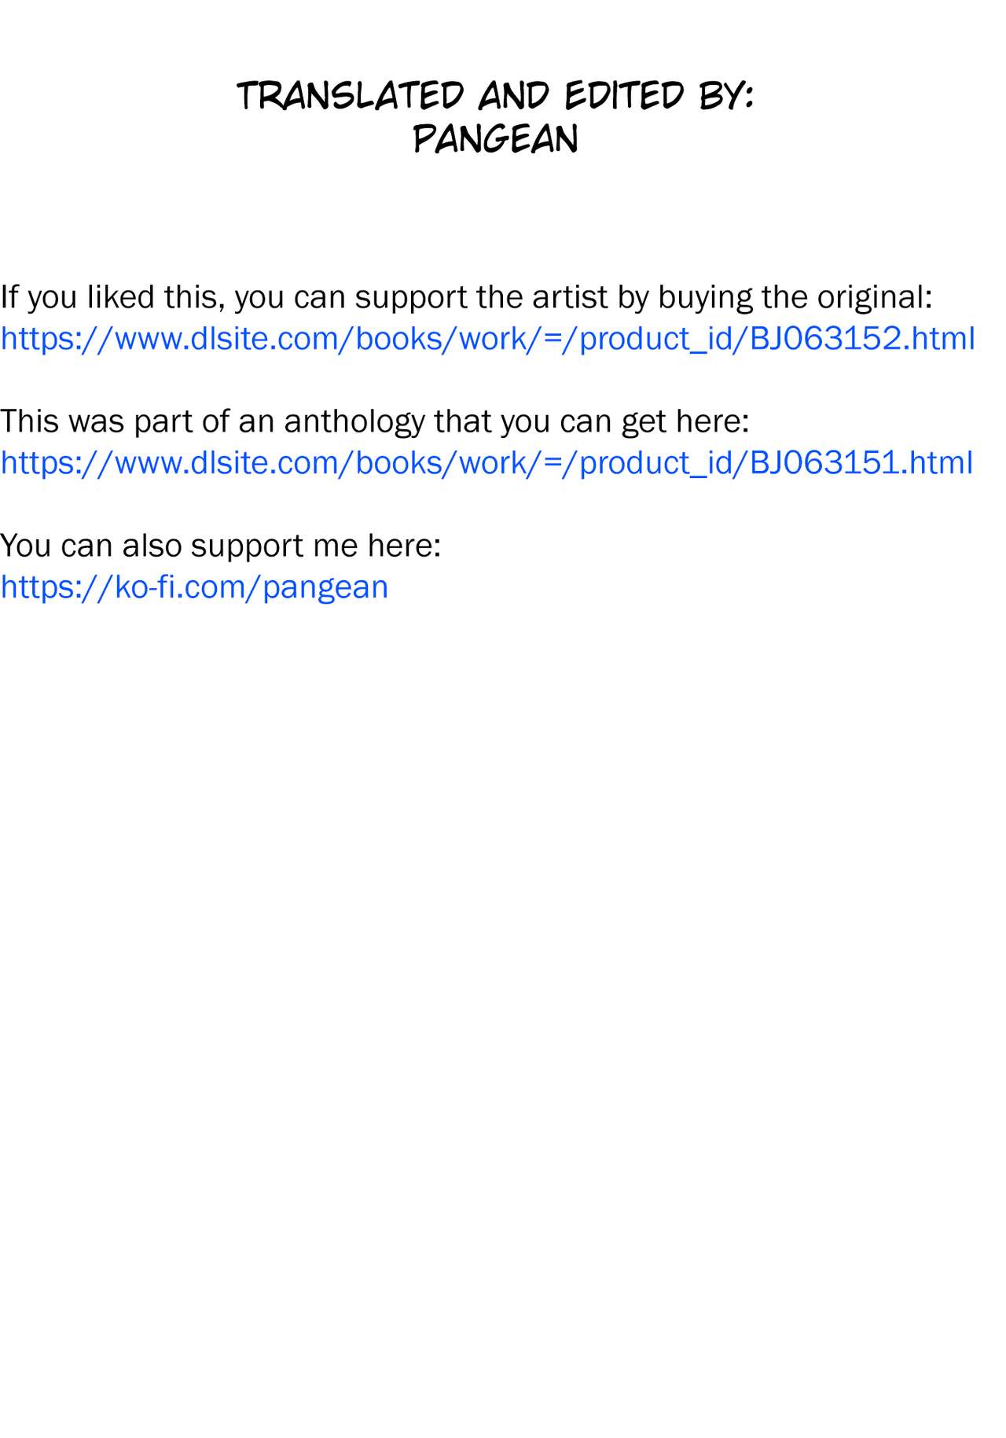Click 'BJ063151.html' at the second link's end
1006x1438 pixels.
coord(861,463)
